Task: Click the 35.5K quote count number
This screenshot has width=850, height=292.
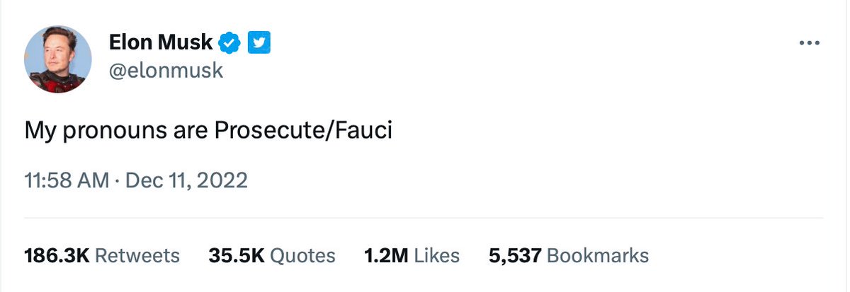Action: [x=237, y=255]
